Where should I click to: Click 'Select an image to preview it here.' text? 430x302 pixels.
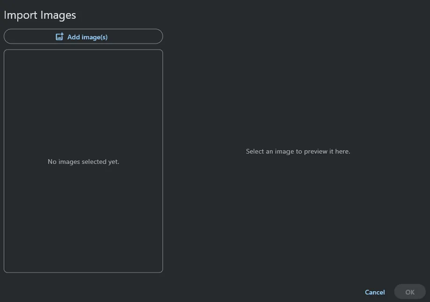click(298, 151)
